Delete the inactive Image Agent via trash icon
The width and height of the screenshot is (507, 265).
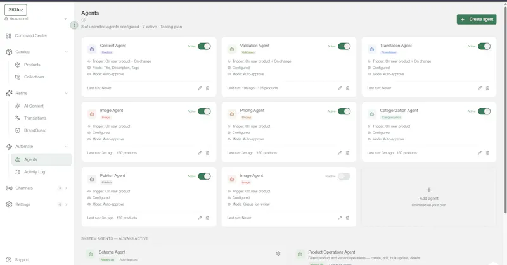pos(347,218)
